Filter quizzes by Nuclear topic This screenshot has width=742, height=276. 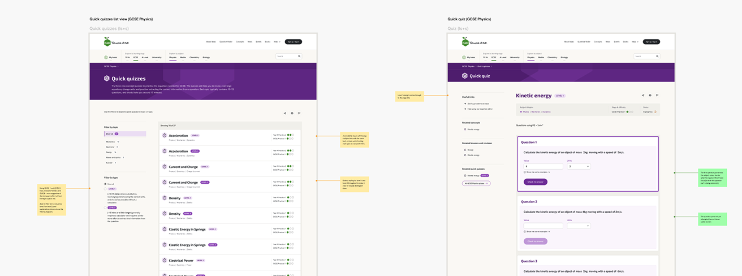coord(111,163)
